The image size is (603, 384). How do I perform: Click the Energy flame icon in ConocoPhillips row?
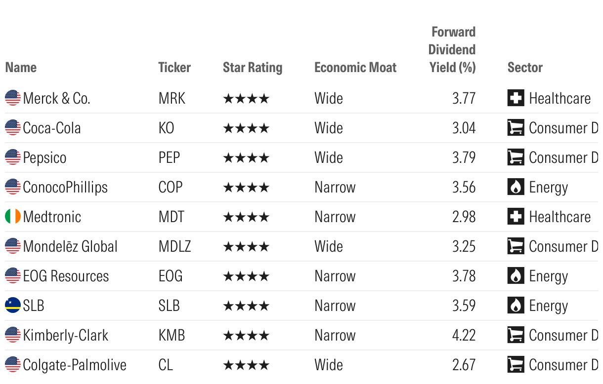(516, 187)
